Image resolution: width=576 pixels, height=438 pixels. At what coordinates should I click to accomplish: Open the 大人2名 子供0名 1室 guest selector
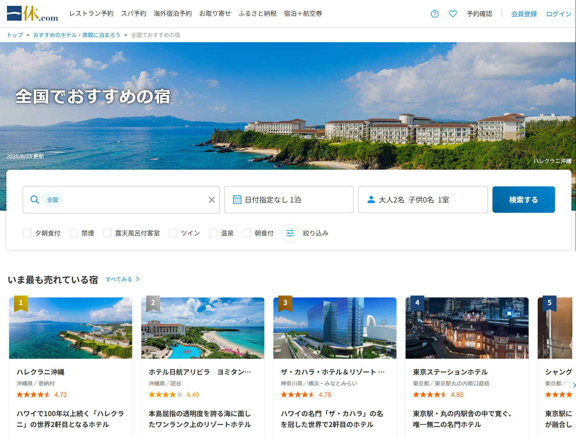(423, 200)
